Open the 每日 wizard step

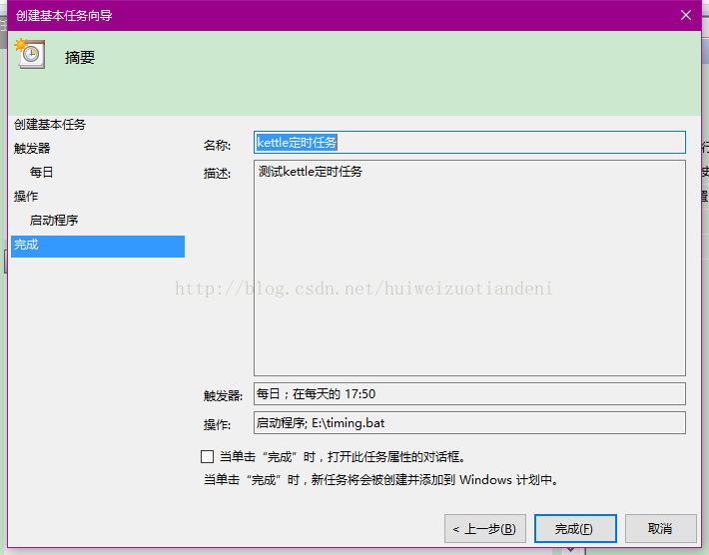click(x=41, y=173)
